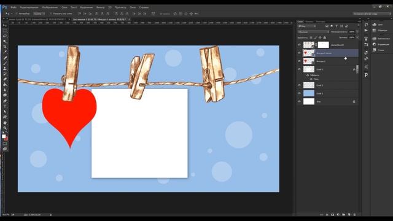
Task: Open the Редактирование menu
Action: pos(29,7)
